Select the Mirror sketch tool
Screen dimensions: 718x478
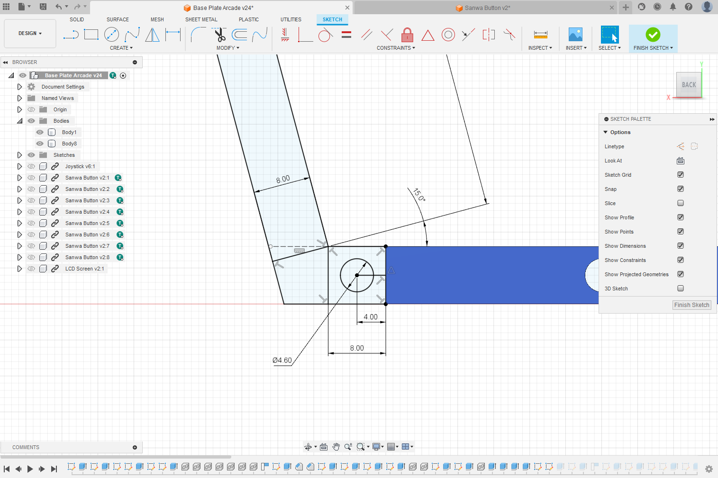coord(152,34)
